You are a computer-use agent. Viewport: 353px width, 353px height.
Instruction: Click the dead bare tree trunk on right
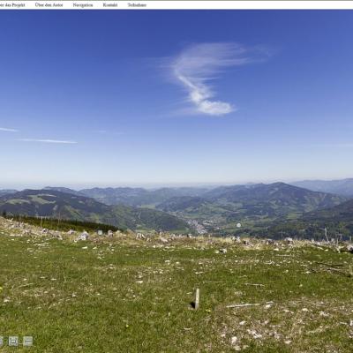click(x=327, y=235)
